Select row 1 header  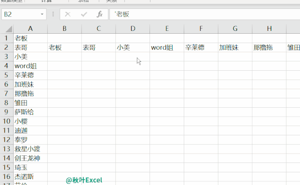point(7,38)
